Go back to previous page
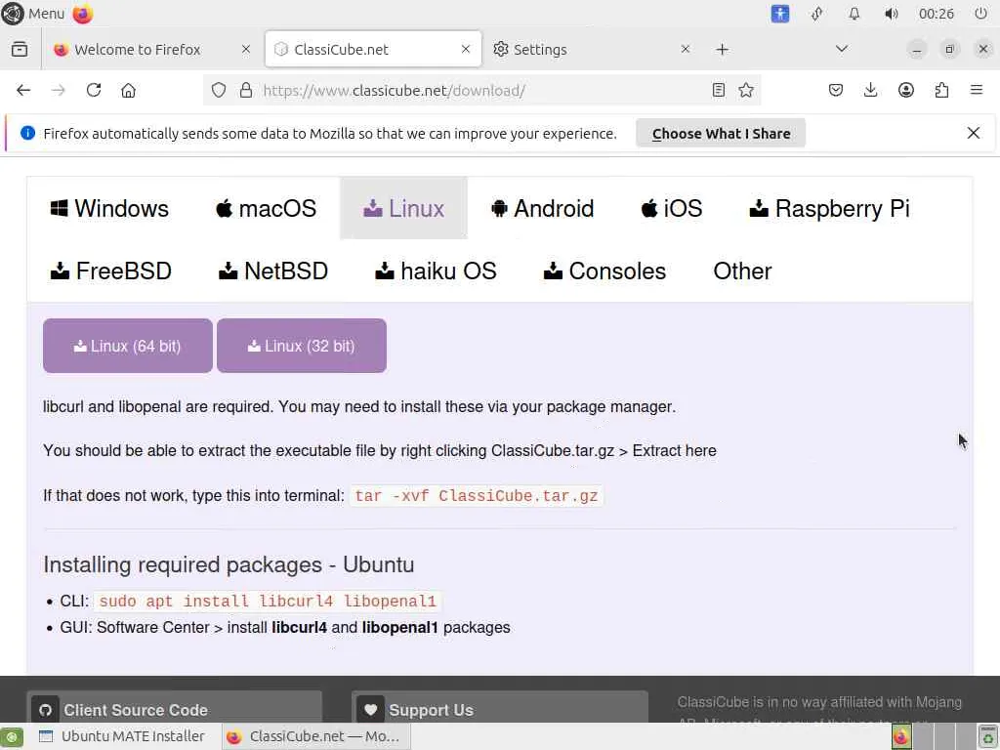Viewport: 1000px width, 750px height. (x=23, y=91)
